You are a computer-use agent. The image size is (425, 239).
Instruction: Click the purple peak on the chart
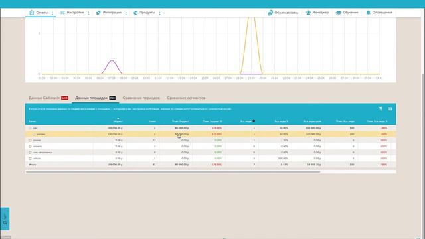tap(112, 60)
